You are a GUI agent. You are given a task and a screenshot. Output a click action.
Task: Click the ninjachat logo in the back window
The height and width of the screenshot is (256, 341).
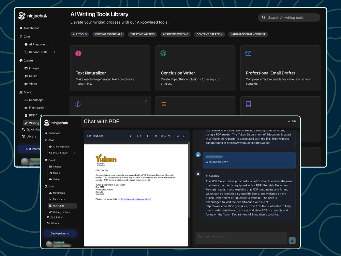tap(33, 16)
